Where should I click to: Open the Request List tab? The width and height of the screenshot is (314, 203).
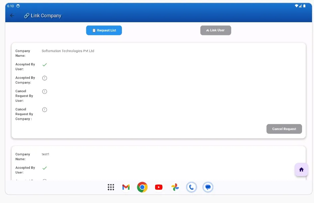(104, 31)
